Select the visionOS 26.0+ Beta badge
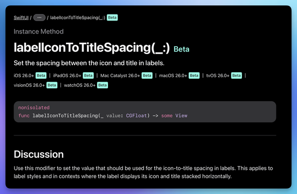This screenshot has height=194, width=297. click(x=52, y=85)
